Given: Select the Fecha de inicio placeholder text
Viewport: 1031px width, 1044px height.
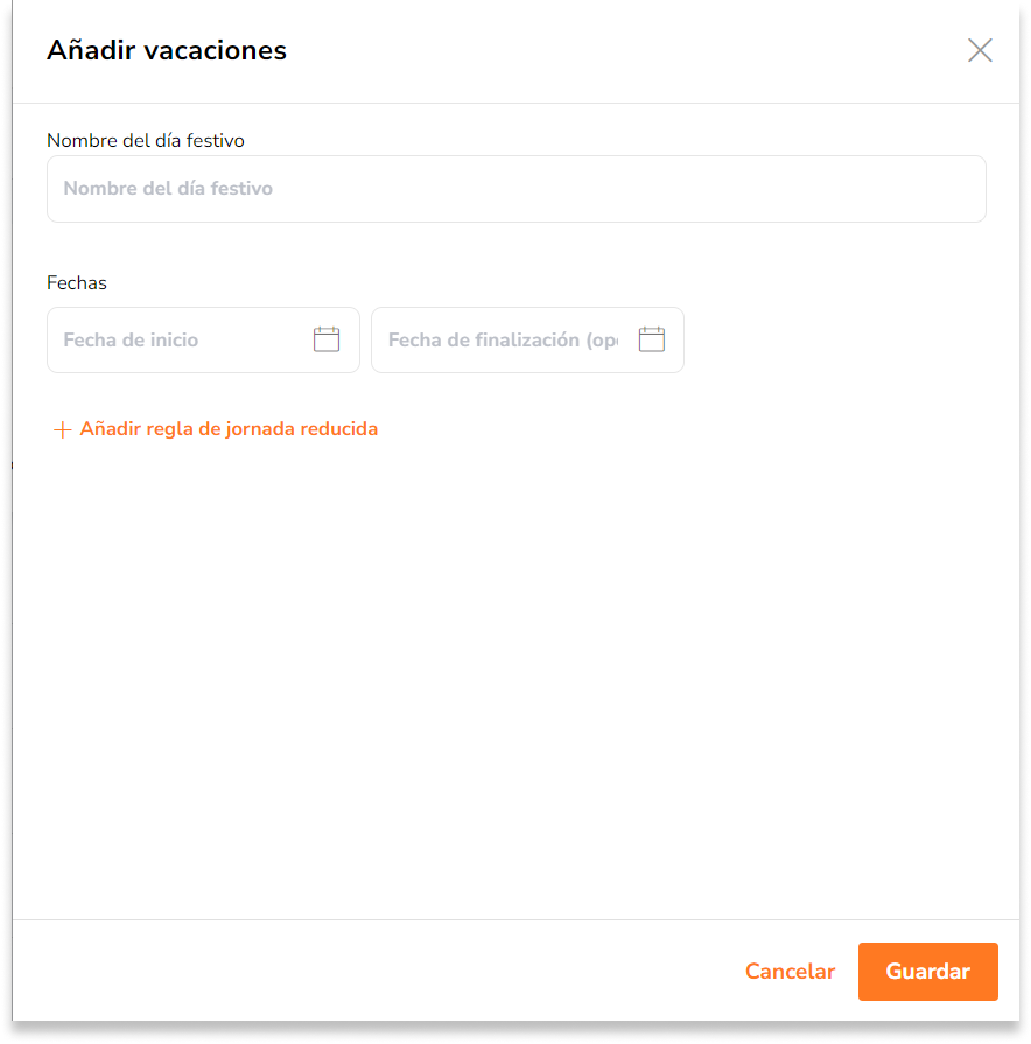Looking at the screenshot, I should pos(131,340).
